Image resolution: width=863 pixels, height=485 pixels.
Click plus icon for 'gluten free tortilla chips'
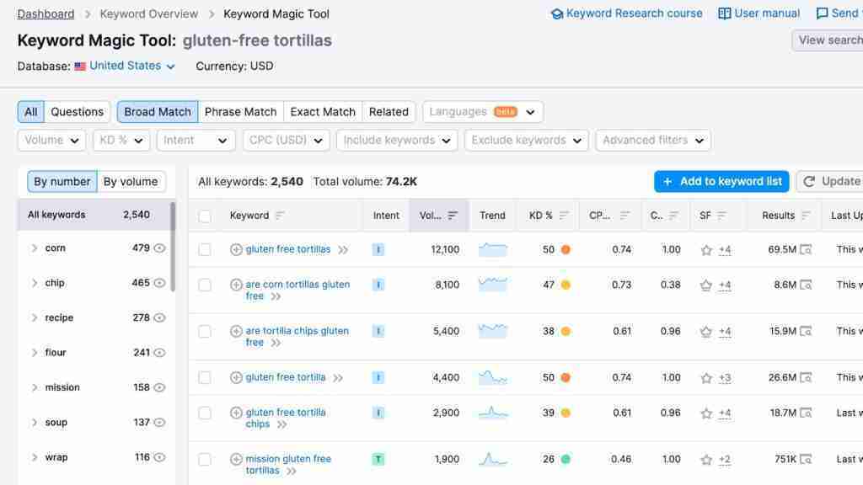tap(236, 413)
